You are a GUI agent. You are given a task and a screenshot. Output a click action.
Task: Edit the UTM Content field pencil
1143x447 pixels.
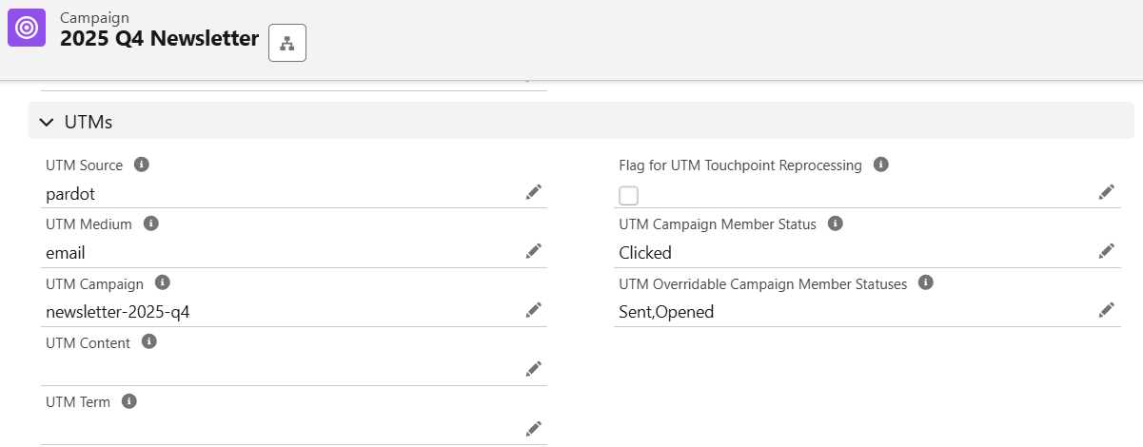(534, 369)
